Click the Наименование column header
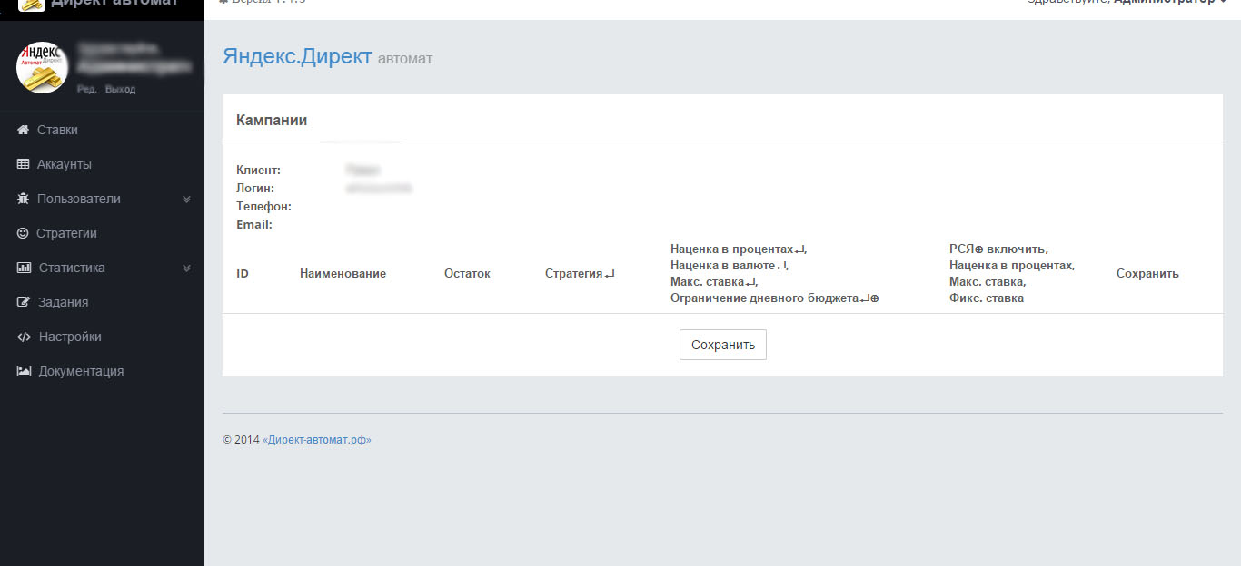Screen dimensions: 1241x566 pos(343,273)
